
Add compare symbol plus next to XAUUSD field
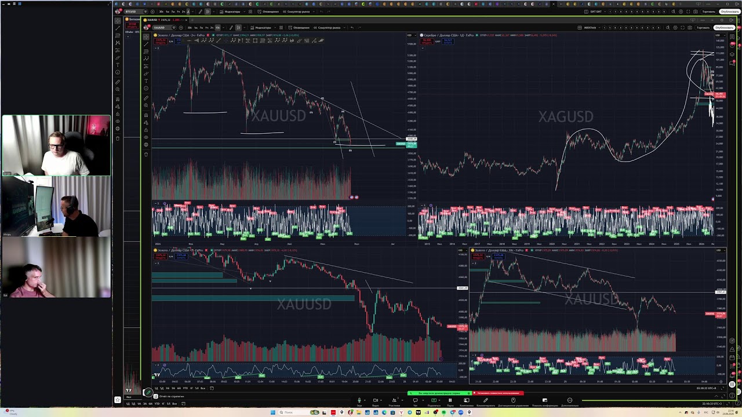[x=181, y=27]
